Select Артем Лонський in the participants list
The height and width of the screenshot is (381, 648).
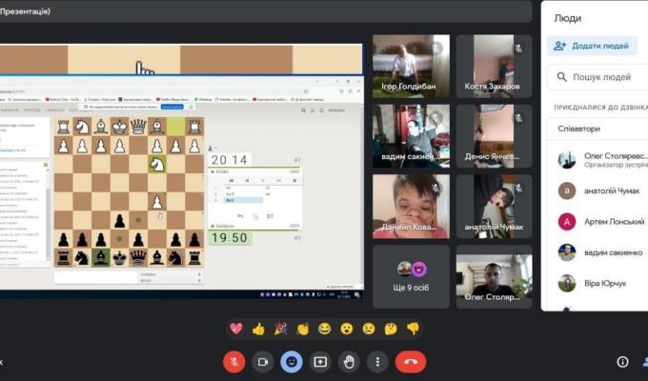[600, 221]
